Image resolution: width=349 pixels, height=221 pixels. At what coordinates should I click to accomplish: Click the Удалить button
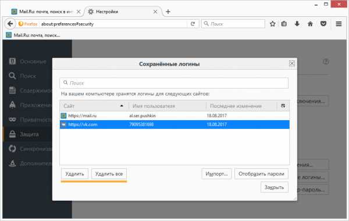pyautogui.click(x=74, y=174)
